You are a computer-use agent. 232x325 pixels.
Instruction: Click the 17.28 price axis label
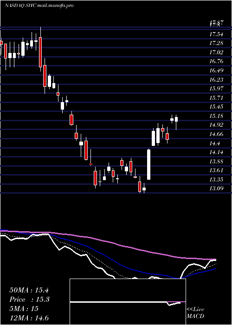216,43
